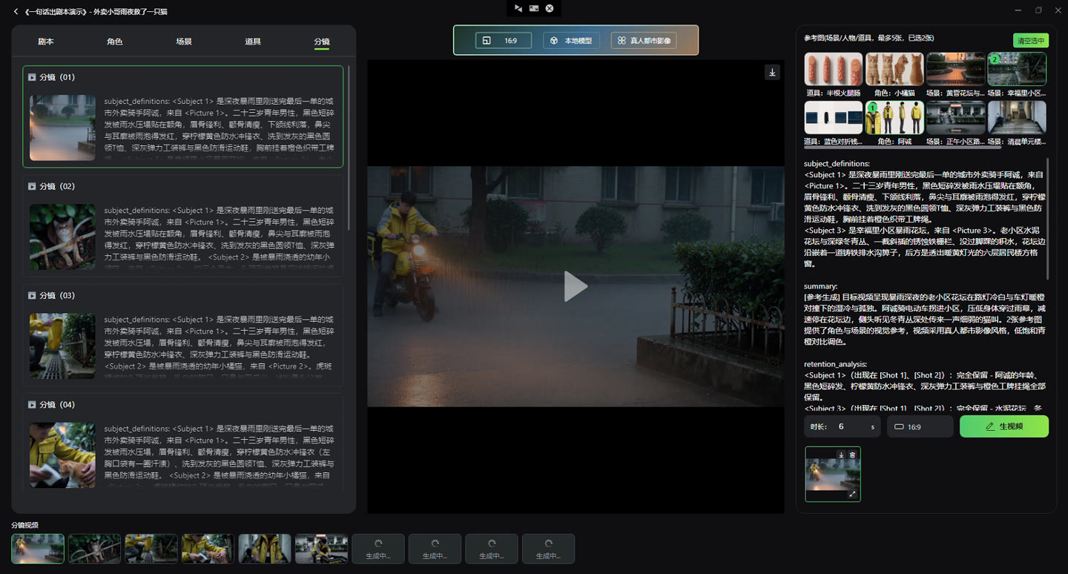Click the top-bar keyboard icon
The height and width of the screenshot is (574, 1068).
533,8
